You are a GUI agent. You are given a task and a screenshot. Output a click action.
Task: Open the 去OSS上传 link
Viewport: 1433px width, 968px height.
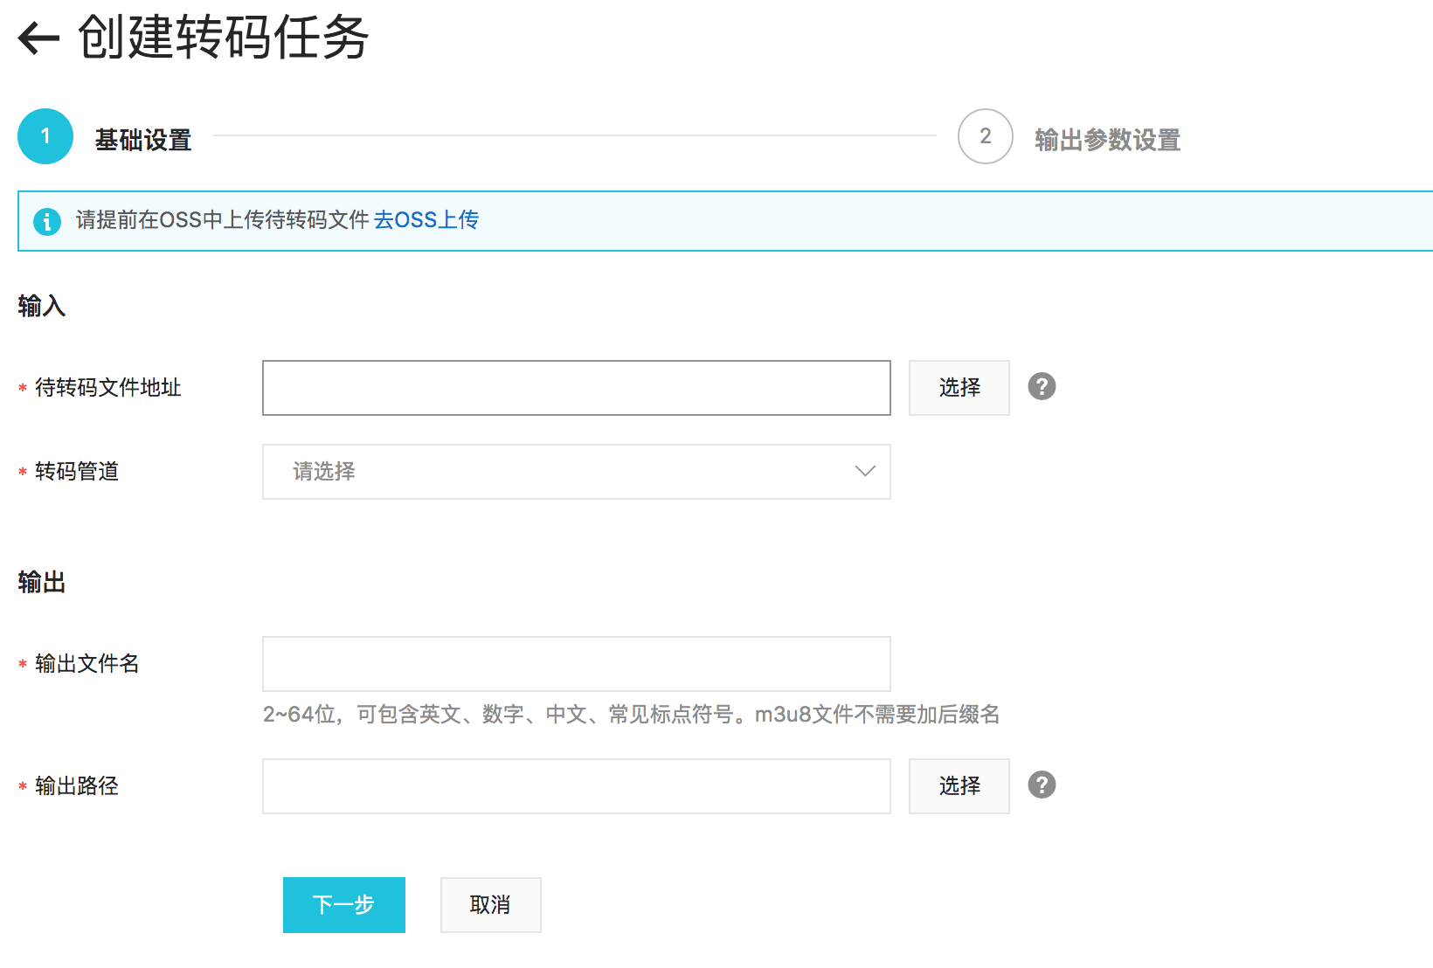426,220
